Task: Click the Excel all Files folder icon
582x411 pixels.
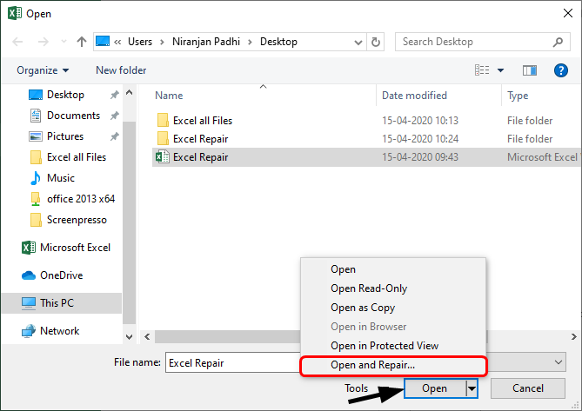Action: 163,121
